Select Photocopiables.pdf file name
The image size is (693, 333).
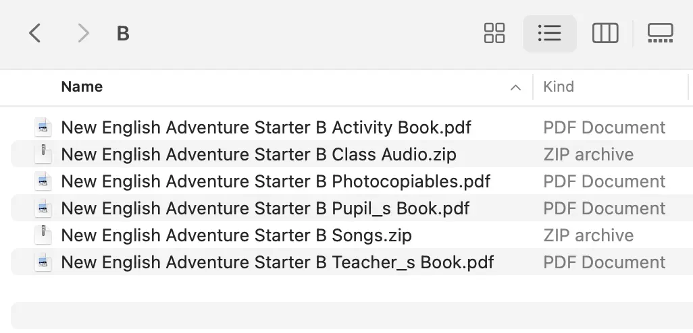click(276, 182)
